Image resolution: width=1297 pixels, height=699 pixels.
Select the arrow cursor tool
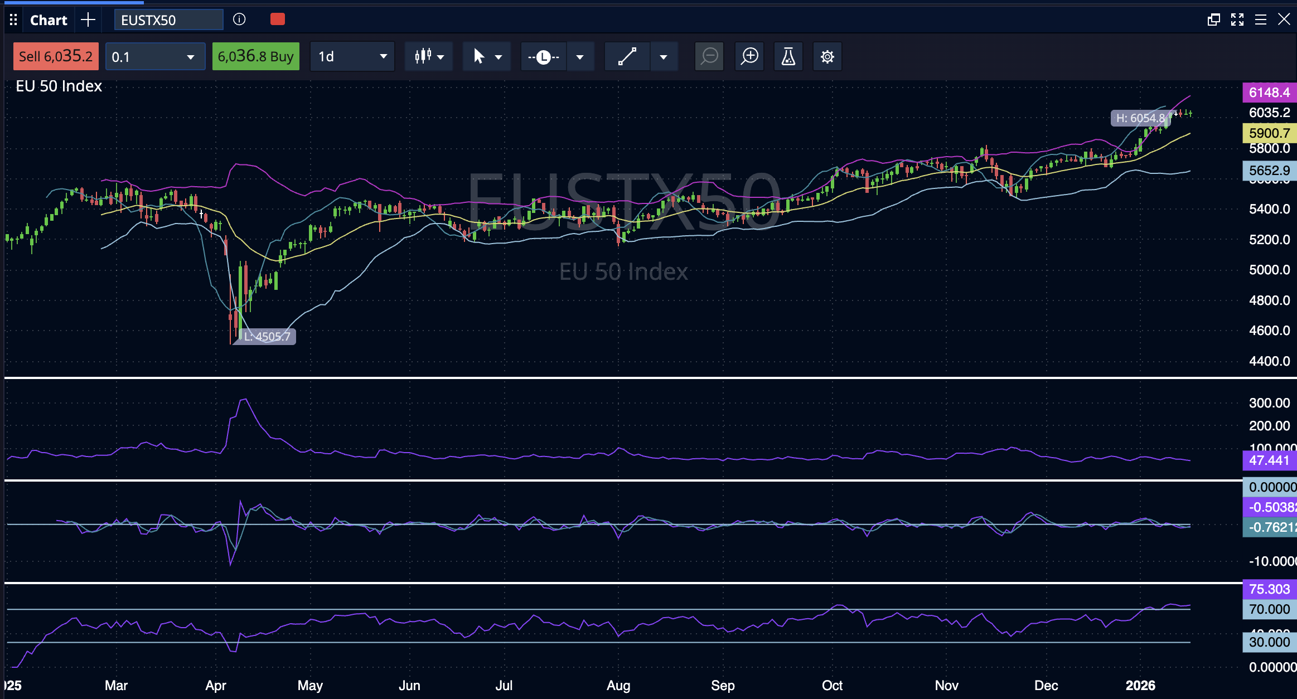tap(480, 56)
